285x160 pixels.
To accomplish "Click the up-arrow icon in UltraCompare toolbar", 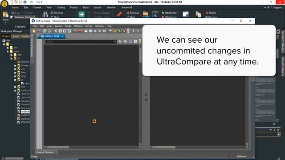I will pos(138,31).
